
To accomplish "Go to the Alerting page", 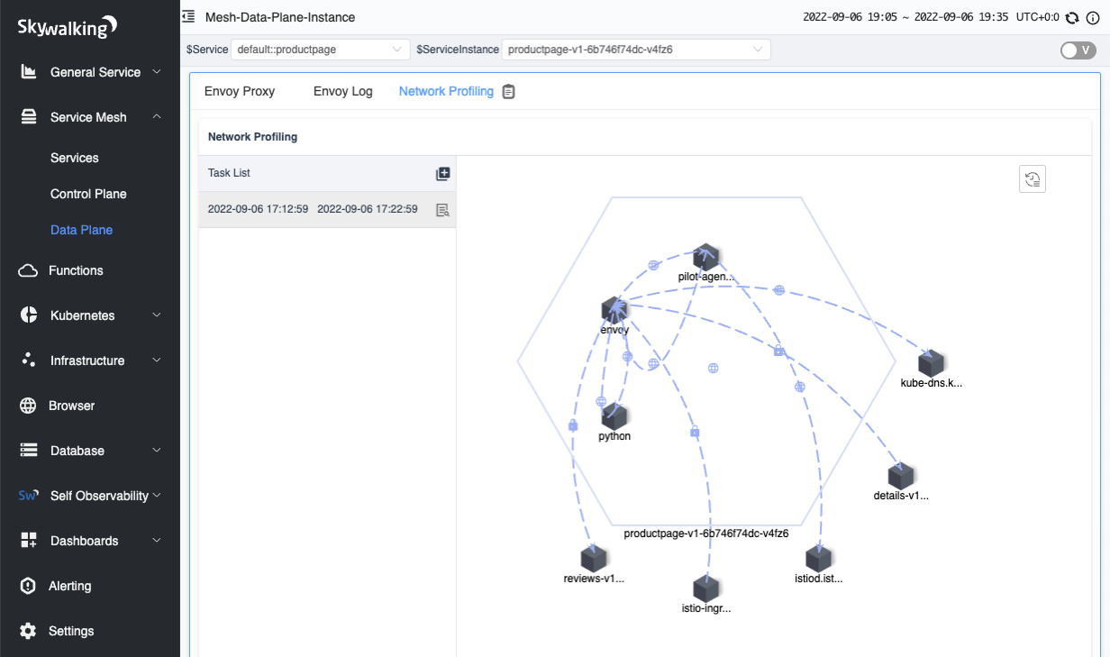I will tap(69, 586).
